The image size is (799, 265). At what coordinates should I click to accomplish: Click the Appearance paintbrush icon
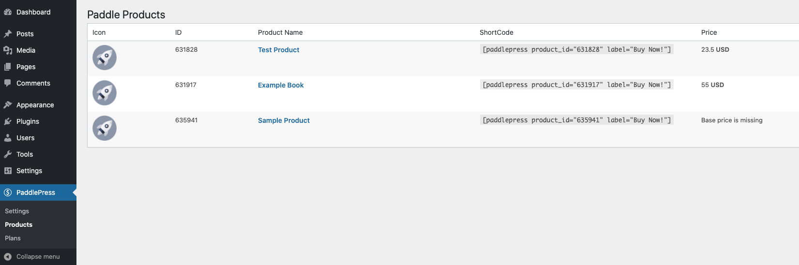tap(8, 105)
